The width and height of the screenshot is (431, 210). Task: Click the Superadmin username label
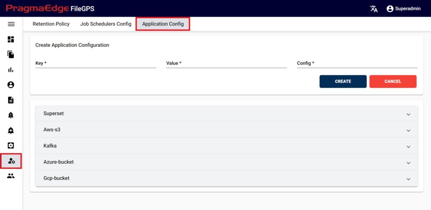(407, 9)
